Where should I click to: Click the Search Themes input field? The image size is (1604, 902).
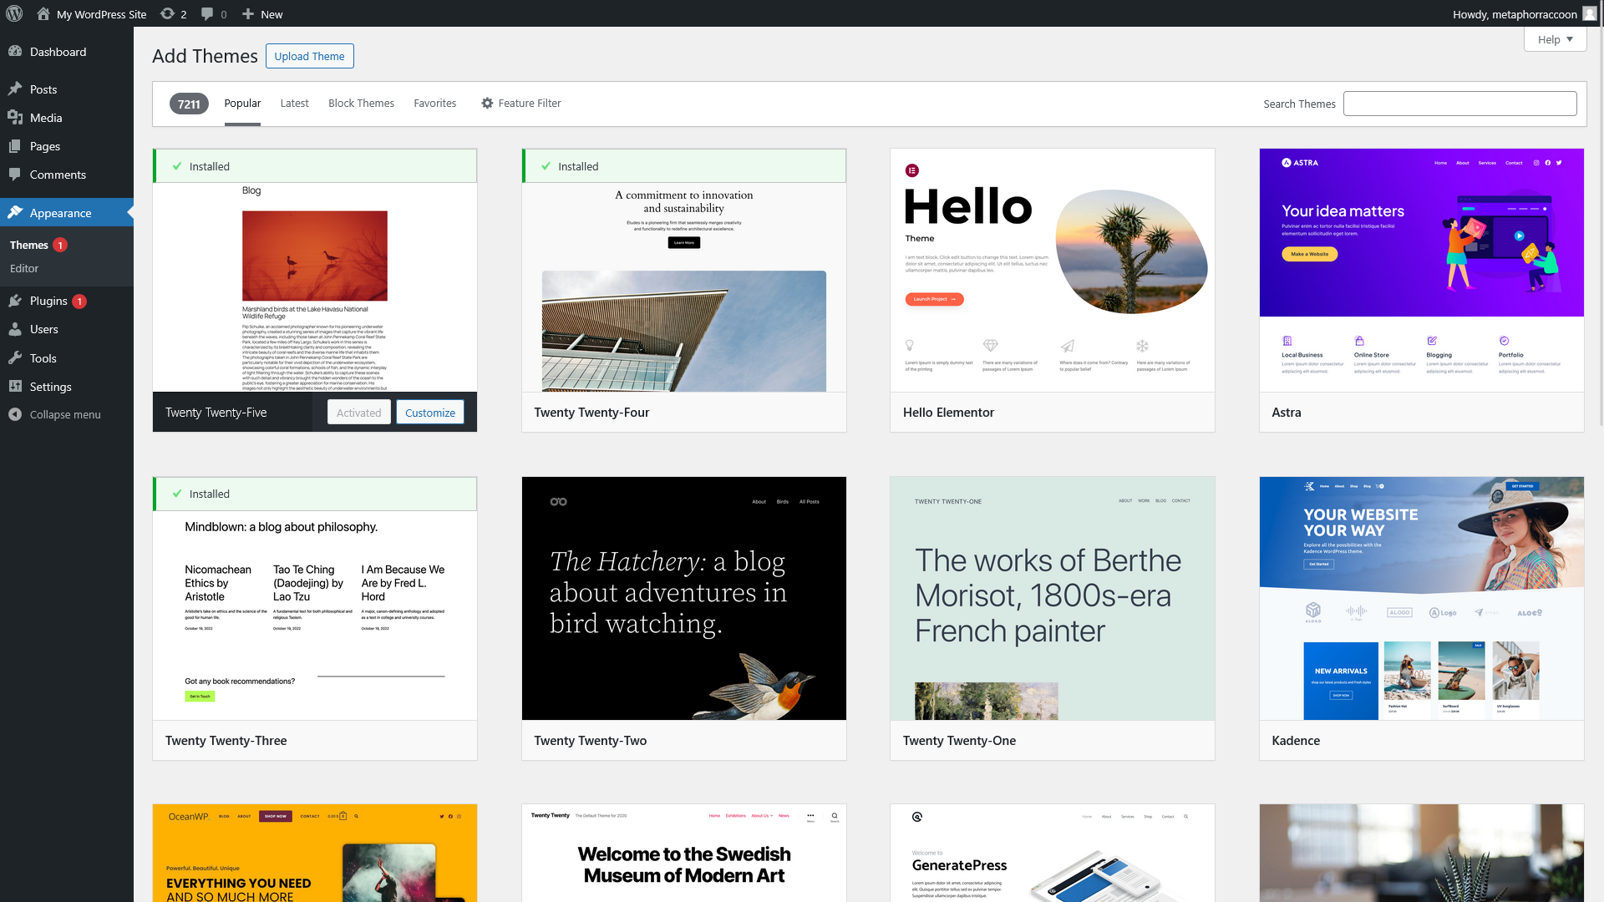(1459, 104)
